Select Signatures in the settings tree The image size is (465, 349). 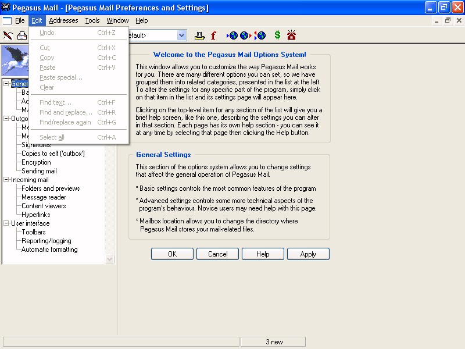tap(36, 145)
